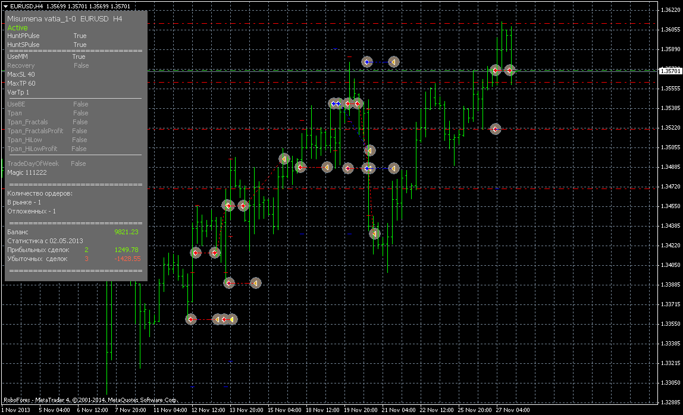
Task: Click the Magic 111222 text
Action: click(27, 172)
